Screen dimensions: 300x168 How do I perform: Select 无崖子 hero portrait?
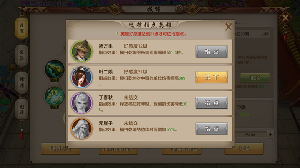point(82,129)
